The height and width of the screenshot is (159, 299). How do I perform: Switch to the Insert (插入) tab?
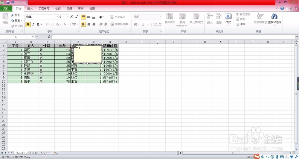(30, 8)
